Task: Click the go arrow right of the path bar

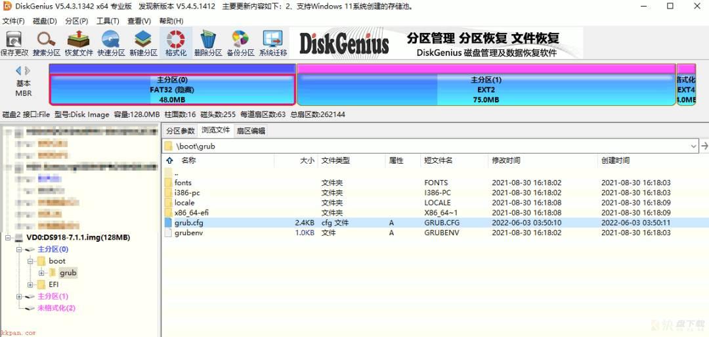Action: [x=704, y=146]
